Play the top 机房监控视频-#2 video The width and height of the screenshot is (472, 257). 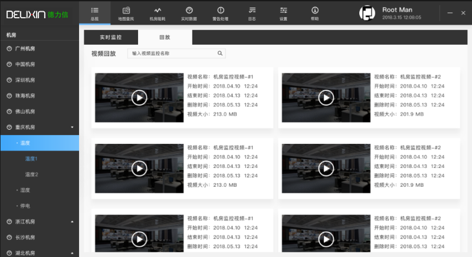coord(326,97)
